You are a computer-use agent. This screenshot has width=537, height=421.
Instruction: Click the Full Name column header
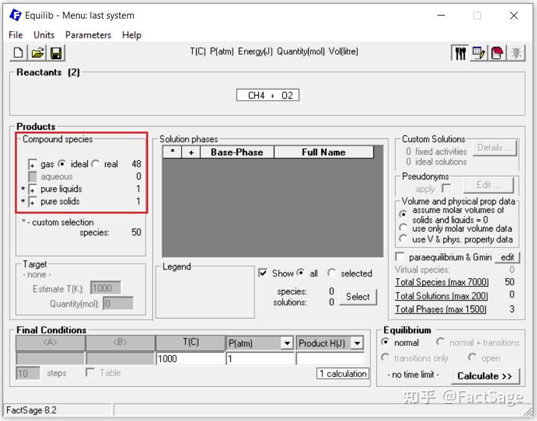click(324, 152)
